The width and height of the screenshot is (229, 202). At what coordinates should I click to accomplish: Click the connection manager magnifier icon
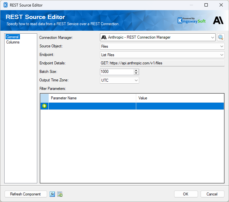tap(221, 37)
